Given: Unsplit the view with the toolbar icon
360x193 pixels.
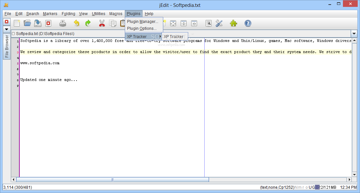Looking at the screenshot, I should [173, 23].
